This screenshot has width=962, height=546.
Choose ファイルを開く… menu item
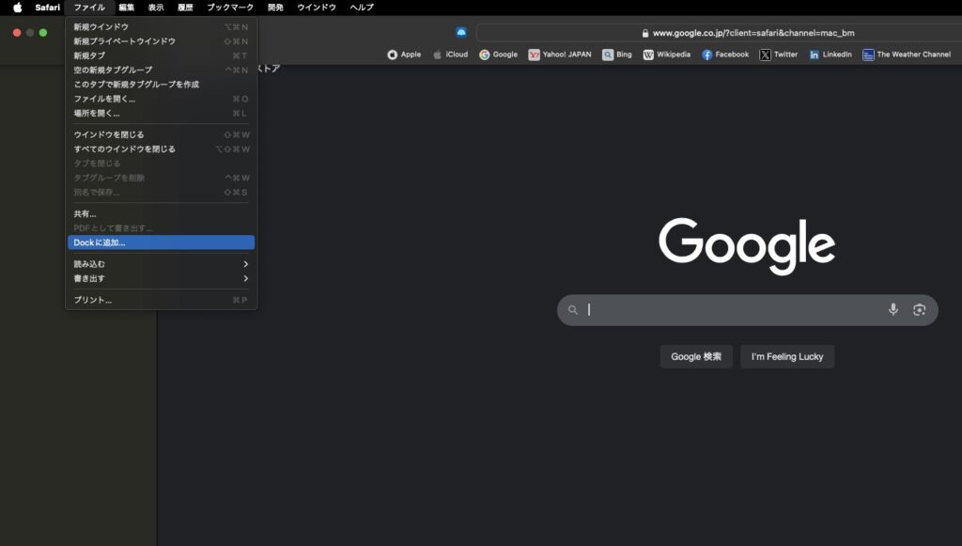click(x=161, y=99)
